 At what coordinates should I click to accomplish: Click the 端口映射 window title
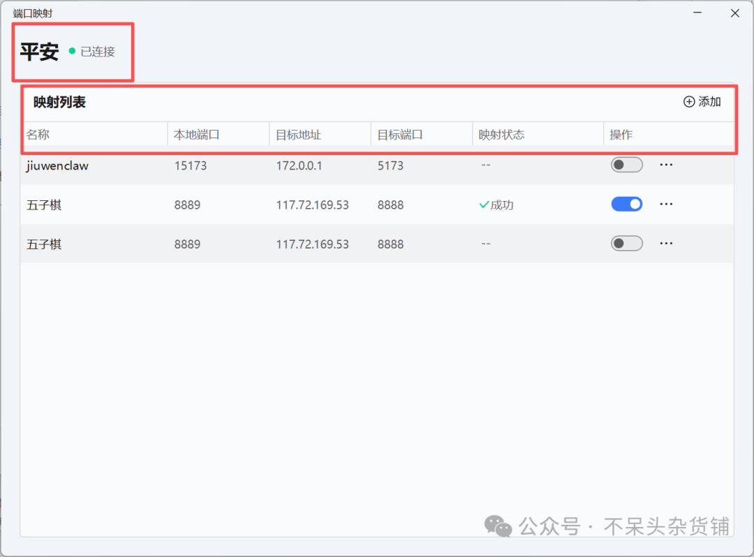(33, 13)
